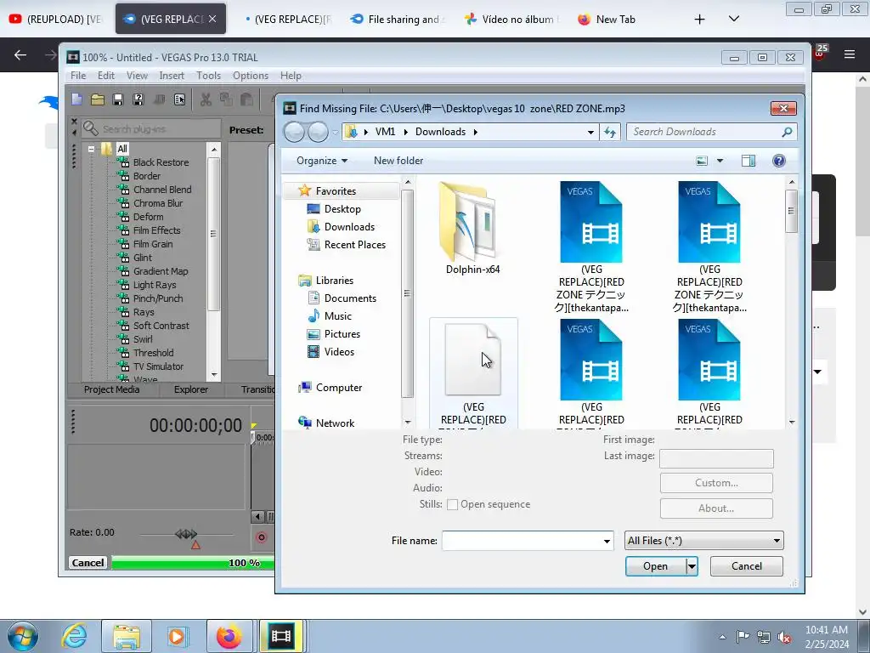Image resolution: width=870 pixels, height=653 pixels.
Task: Open the Edit menu in VEGAS
Action: (106, 76)
